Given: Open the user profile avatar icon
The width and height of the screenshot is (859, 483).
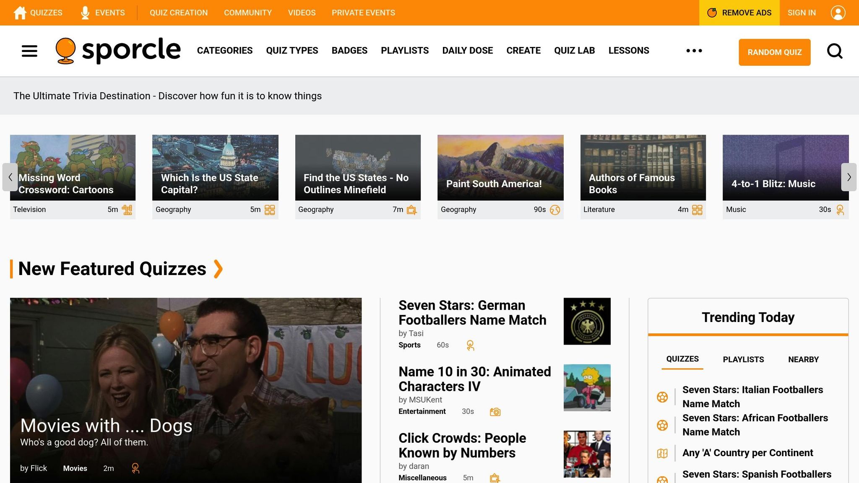Looking at the screenshot, I should tap(838, 13).
